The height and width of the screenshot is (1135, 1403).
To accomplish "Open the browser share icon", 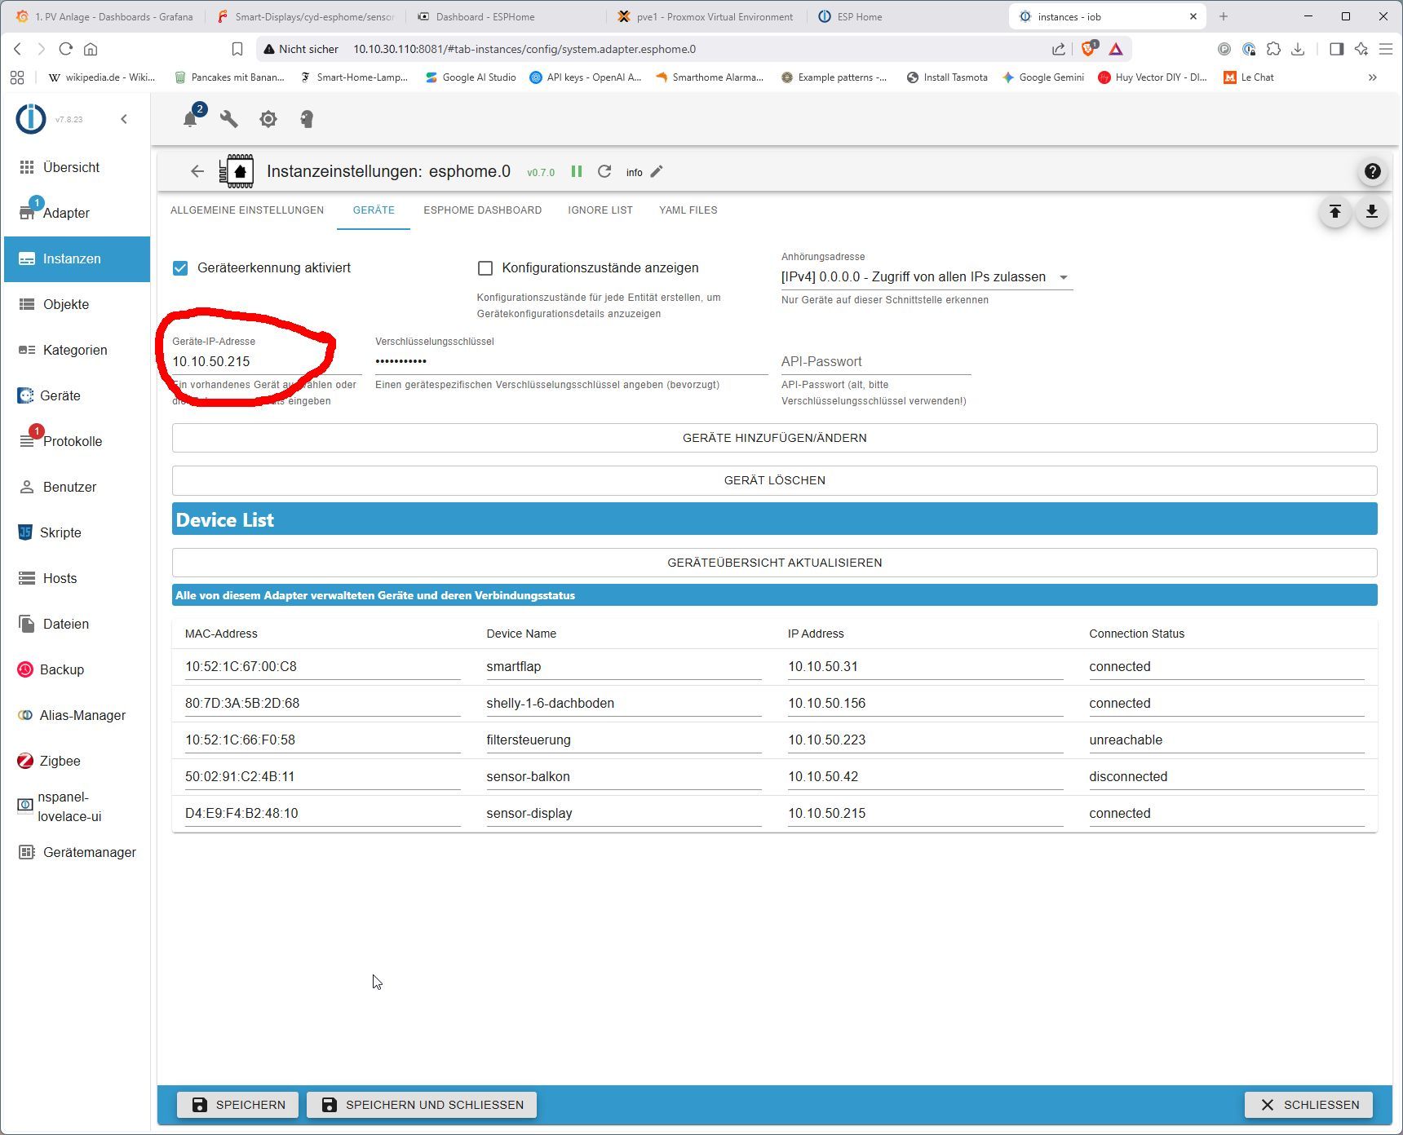I will tap(1059, 49).
